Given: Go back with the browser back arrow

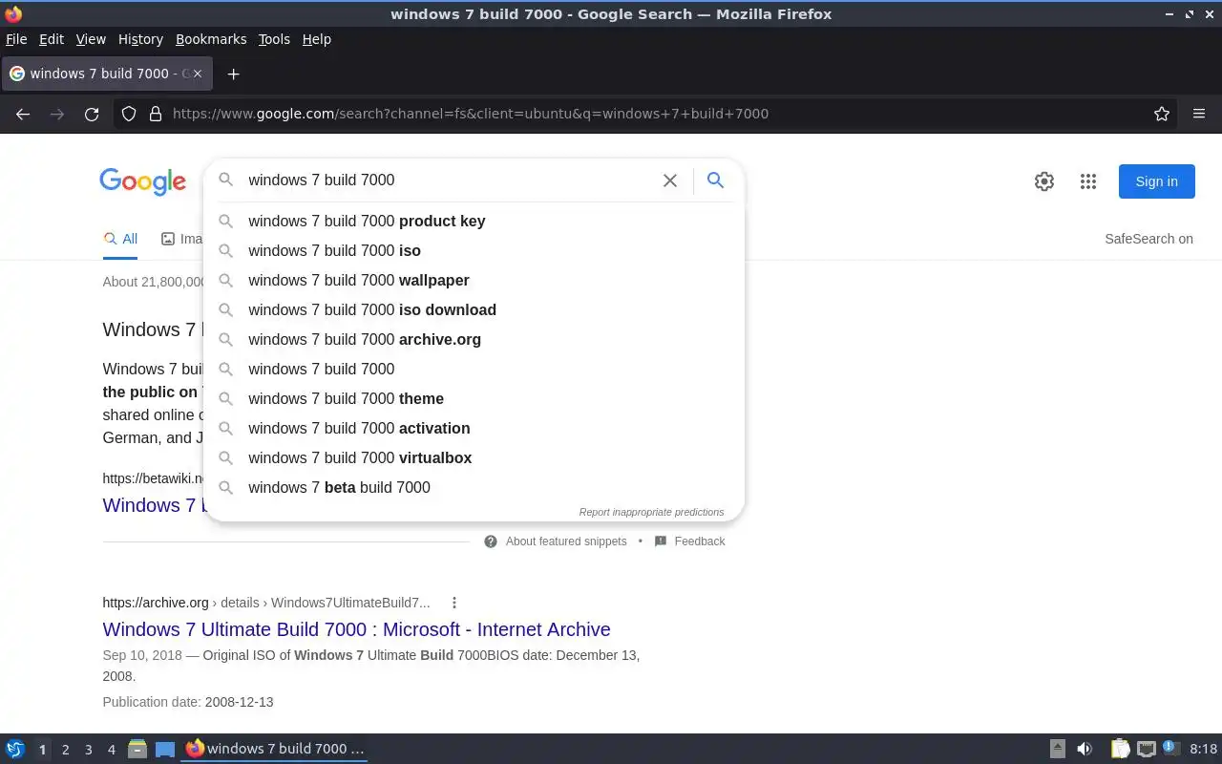Looking at the screenshot, I should (23, 114).
